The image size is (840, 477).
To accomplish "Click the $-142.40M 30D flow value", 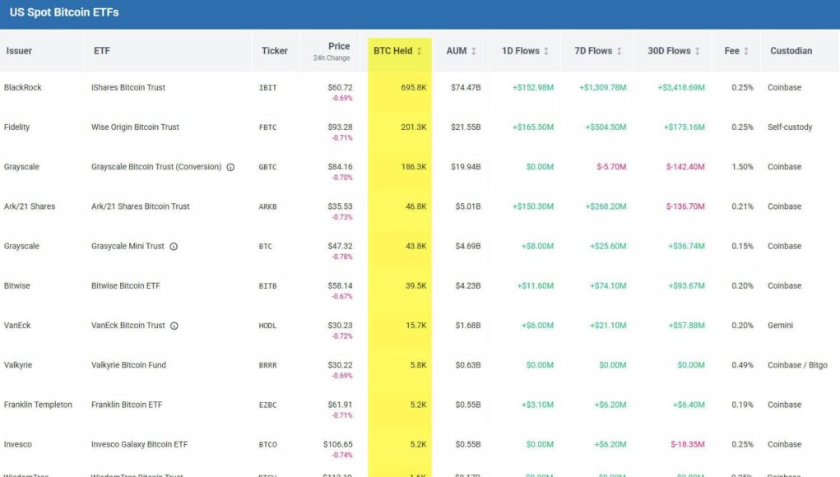I will (x=685, y=166).
